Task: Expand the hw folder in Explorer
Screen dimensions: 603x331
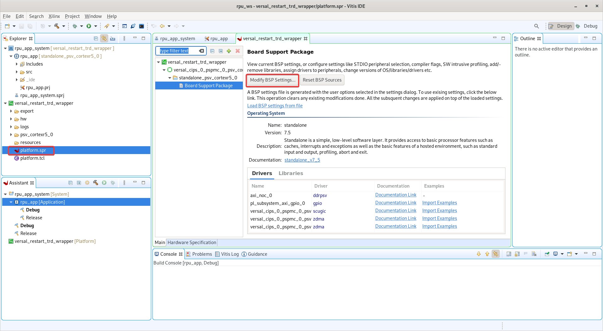Action: click(x=11, y=119)
